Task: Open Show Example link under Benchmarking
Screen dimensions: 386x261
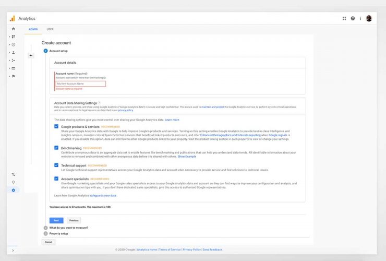Action: [187, 157]
